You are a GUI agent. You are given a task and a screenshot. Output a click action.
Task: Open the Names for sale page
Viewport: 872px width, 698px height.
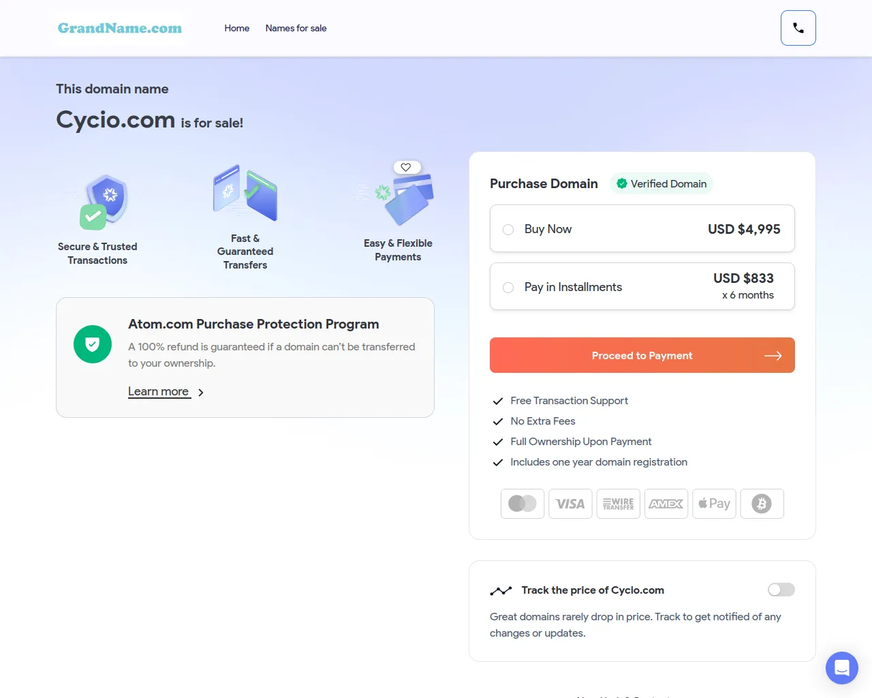pyautogui.click(x=296, y=28)
